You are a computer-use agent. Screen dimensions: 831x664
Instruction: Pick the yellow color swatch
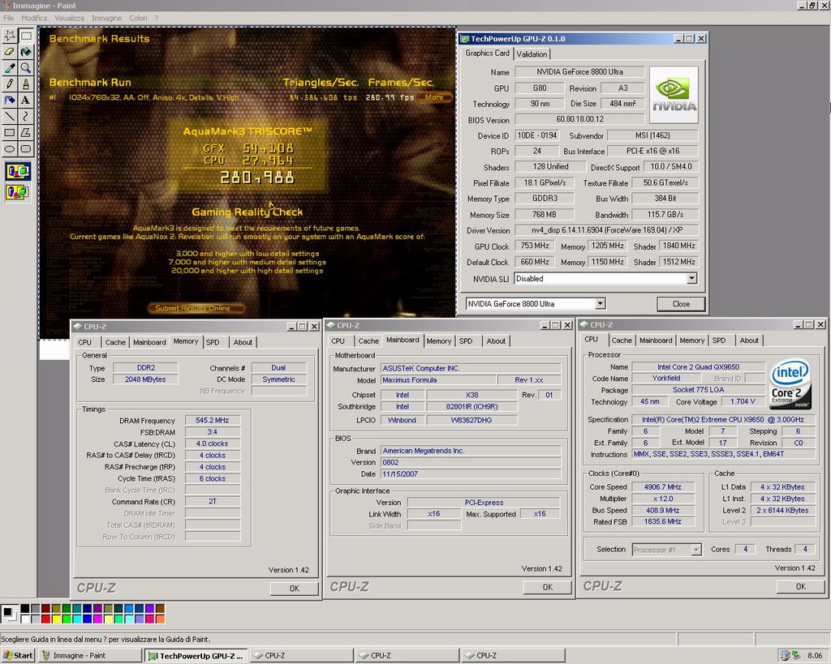point(56,619)
